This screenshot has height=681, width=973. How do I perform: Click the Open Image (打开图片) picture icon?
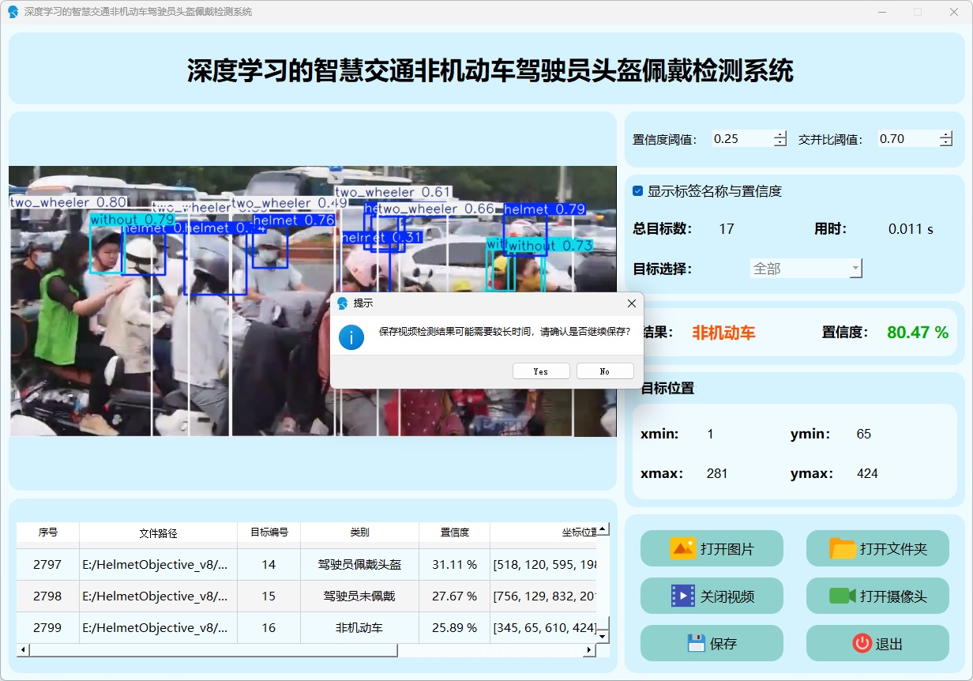pos(683,549)
